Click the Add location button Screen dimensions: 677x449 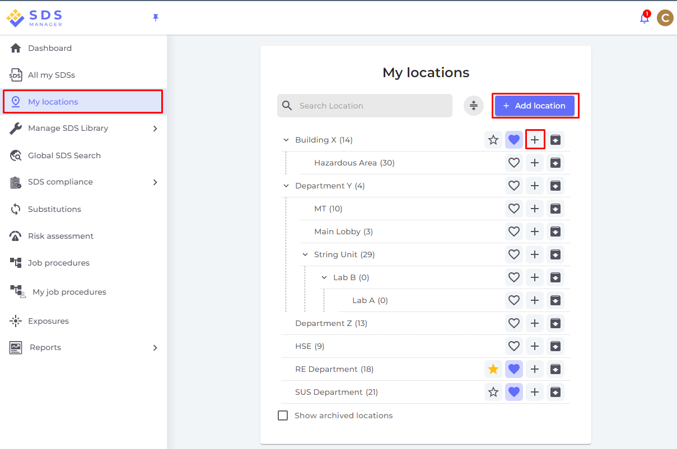point(535,106)
